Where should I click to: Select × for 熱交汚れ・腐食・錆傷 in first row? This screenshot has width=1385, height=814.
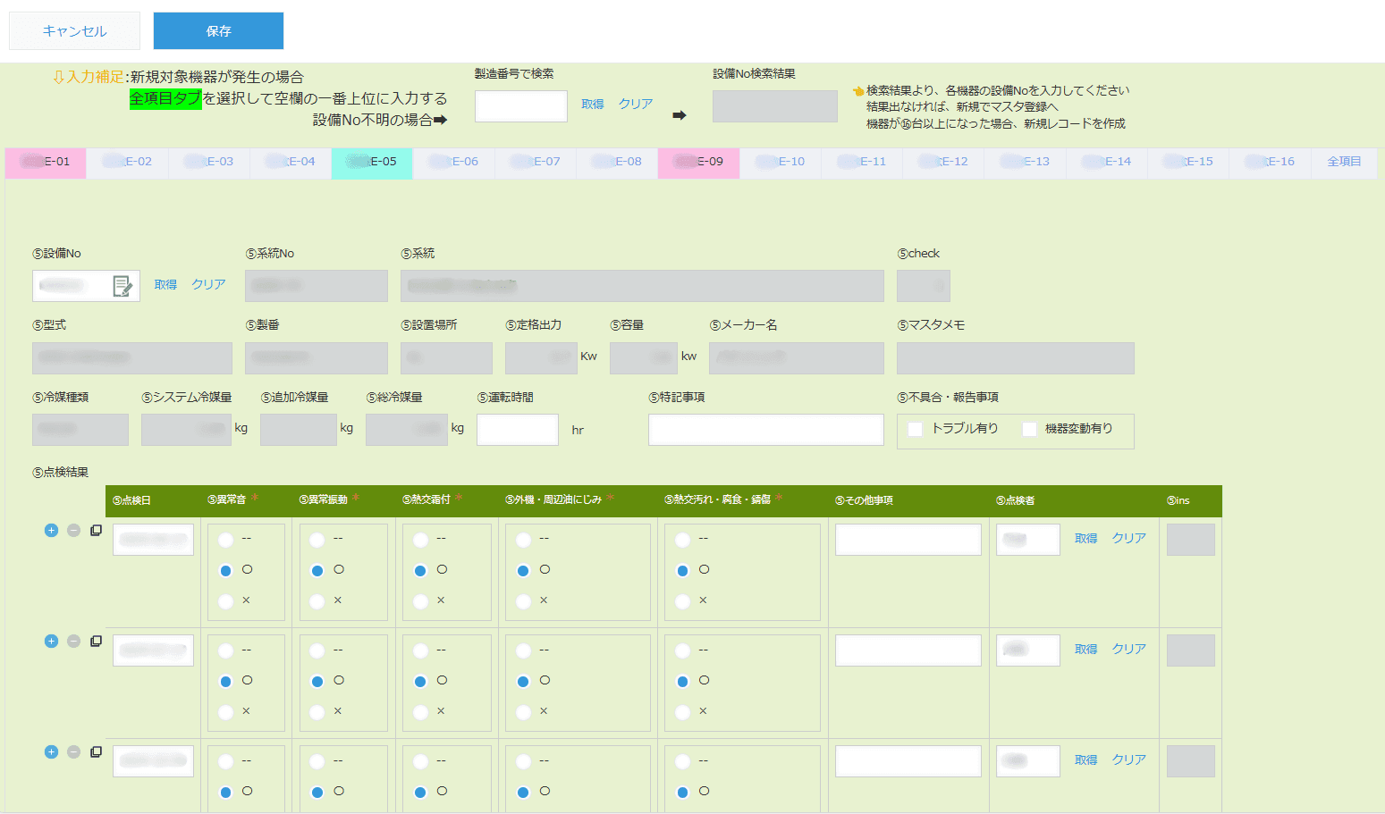(682, 601)
